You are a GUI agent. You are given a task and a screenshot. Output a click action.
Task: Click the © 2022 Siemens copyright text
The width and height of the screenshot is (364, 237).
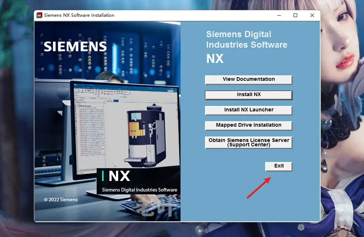tap(61, 200)
